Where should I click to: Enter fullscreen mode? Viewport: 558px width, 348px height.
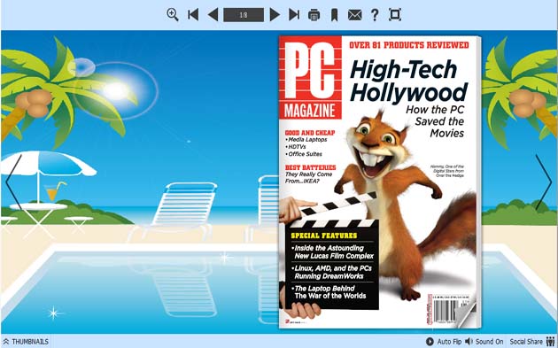click(395, 15)
